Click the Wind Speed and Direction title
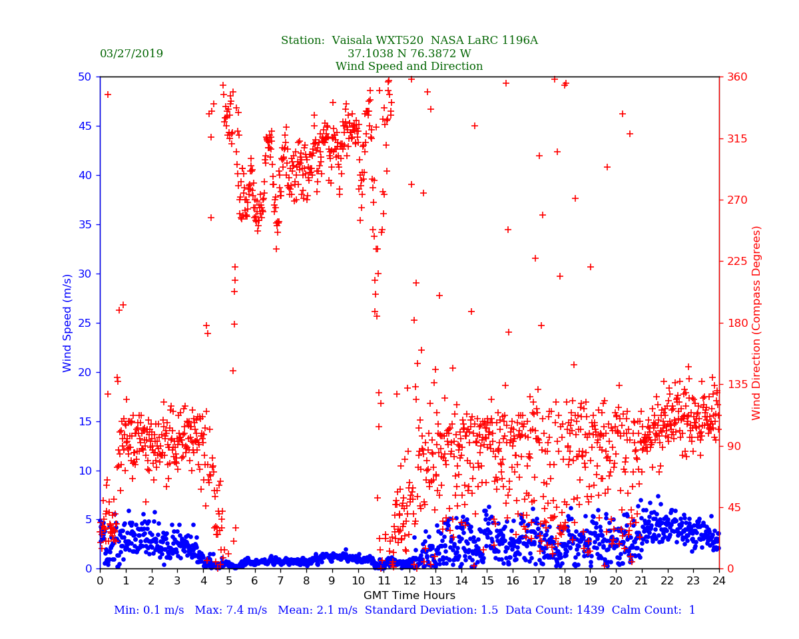Viewport: 799px width, 639px height. tap(409, 67)
